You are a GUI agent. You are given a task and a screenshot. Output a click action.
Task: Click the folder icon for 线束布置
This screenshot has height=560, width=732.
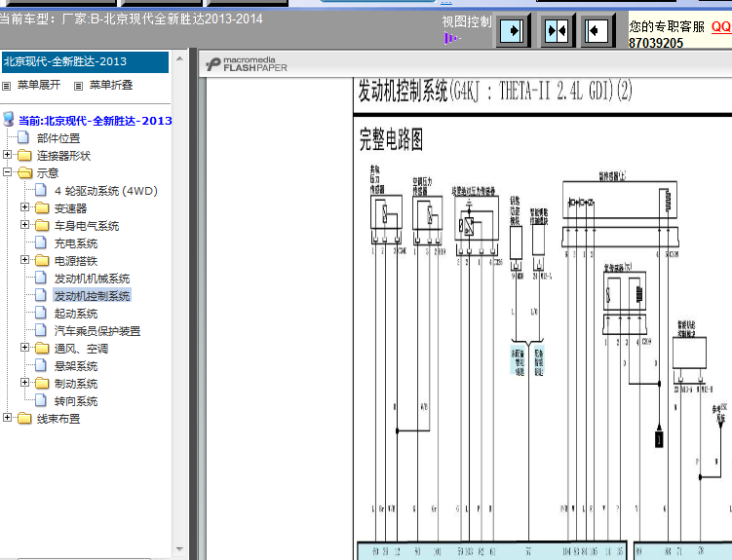24,418
